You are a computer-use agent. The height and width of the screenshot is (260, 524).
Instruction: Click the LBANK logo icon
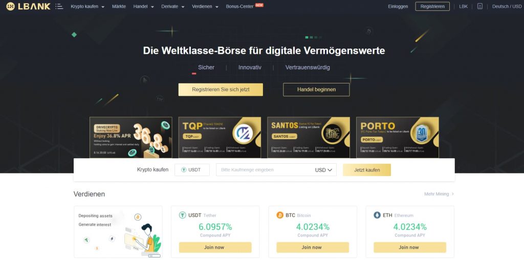tap(10, 6)
